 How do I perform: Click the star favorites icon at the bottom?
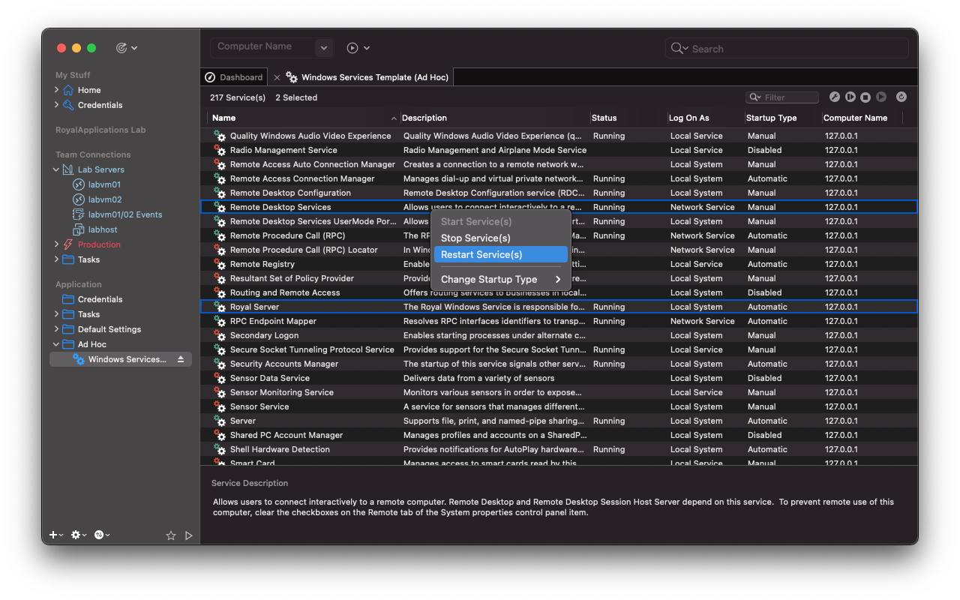pos(171,535)
